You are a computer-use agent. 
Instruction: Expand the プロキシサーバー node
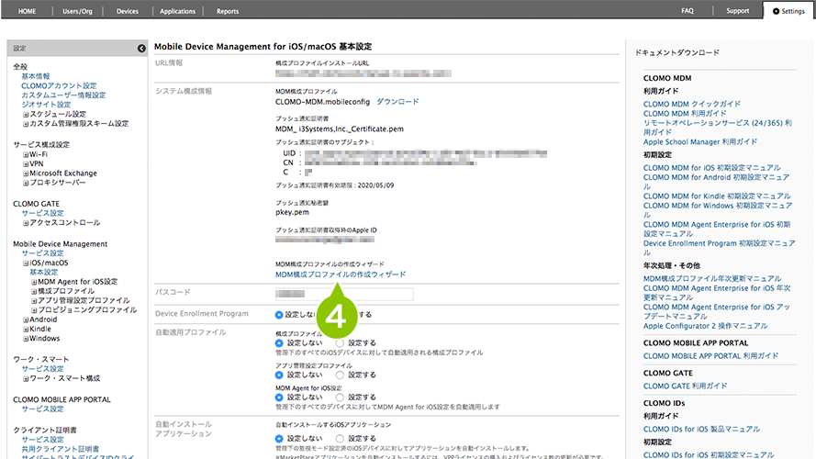coord(26,183)
